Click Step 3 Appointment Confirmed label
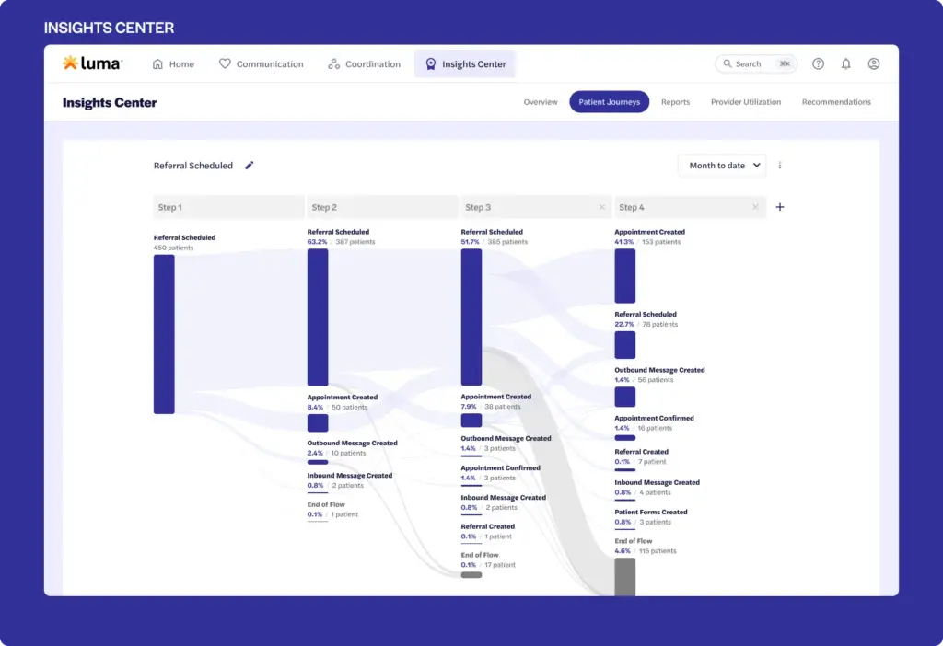 tap(500, 468)
